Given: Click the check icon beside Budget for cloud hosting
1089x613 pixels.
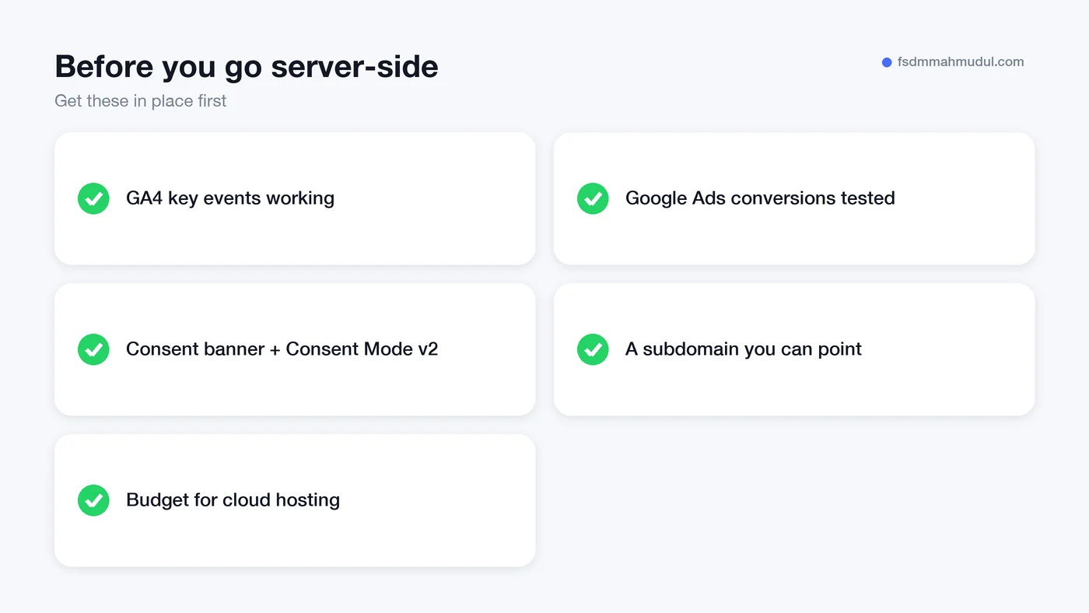Looking at the screenshot, I should (93, 500).
